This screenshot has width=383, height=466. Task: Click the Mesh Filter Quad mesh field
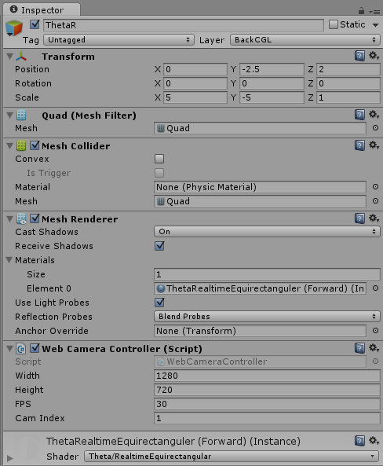[260, 128]
